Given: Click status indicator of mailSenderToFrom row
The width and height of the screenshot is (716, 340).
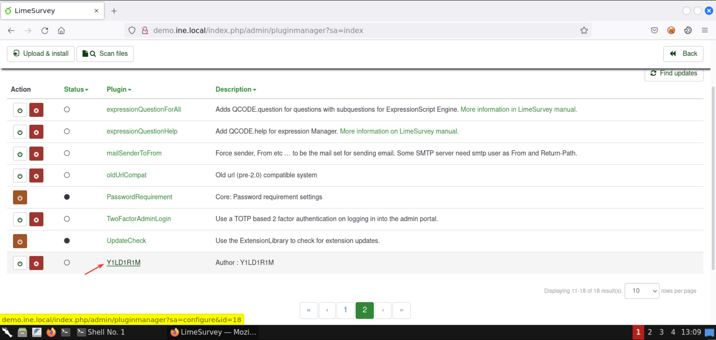Looking at the screenshot, I should tap(67, 153).
